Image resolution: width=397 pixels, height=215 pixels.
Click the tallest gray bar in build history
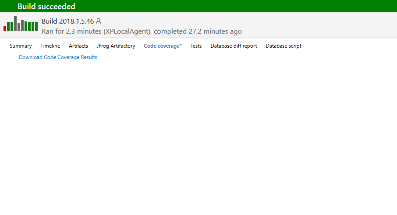pyautogui.click(x=15, y=23)
